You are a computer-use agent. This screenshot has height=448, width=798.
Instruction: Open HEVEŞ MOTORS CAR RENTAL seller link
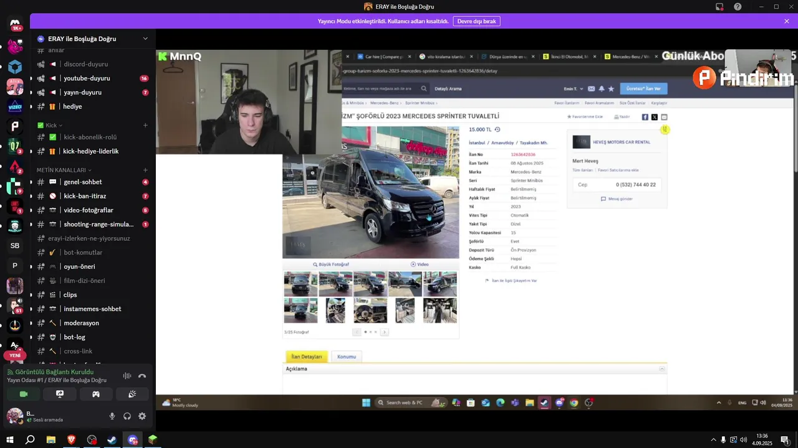[x=622, y=142]
